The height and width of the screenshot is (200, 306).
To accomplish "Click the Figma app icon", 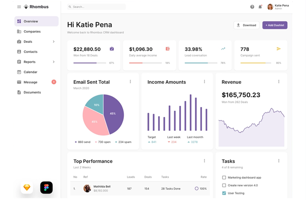I will 46,188.
